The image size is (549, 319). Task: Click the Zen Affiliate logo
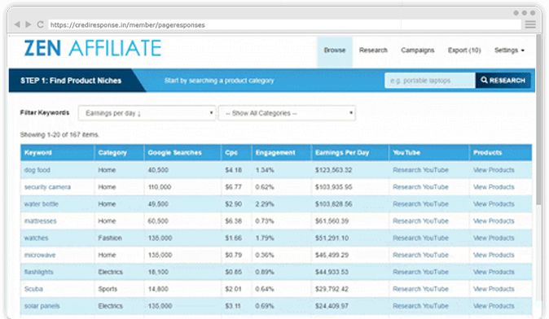(x=92, y=48)
